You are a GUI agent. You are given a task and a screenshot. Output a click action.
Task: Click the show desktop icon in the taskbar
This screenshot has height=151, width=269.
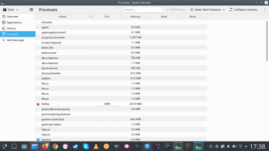point(14,146)
